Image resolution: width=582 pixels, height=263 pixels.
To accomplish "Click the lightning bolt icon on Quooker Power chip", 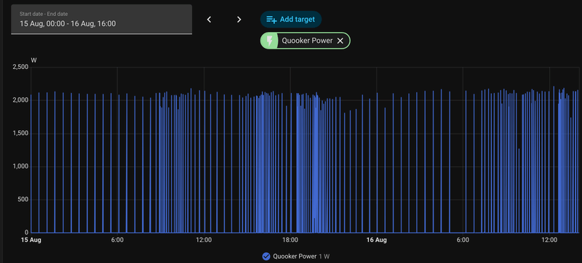I will click(269, 41).
